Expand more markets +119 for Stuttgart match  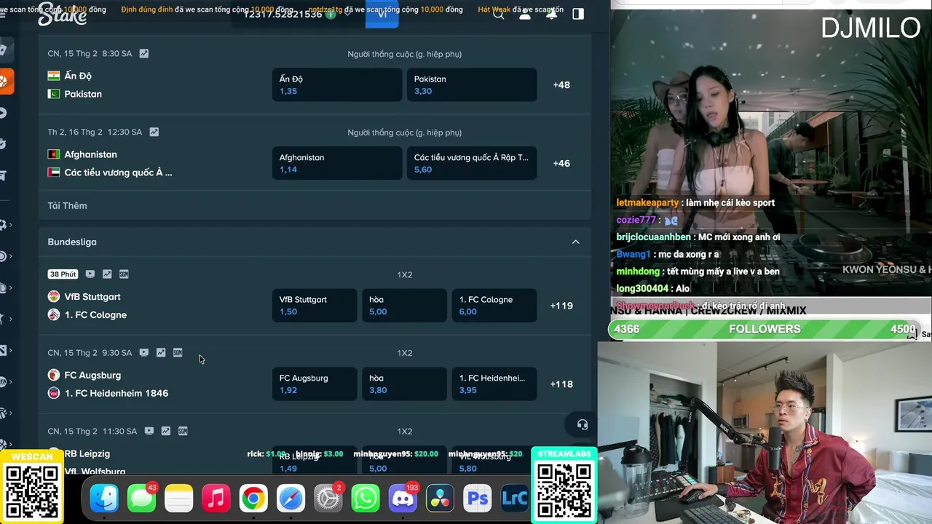point(561,306)
